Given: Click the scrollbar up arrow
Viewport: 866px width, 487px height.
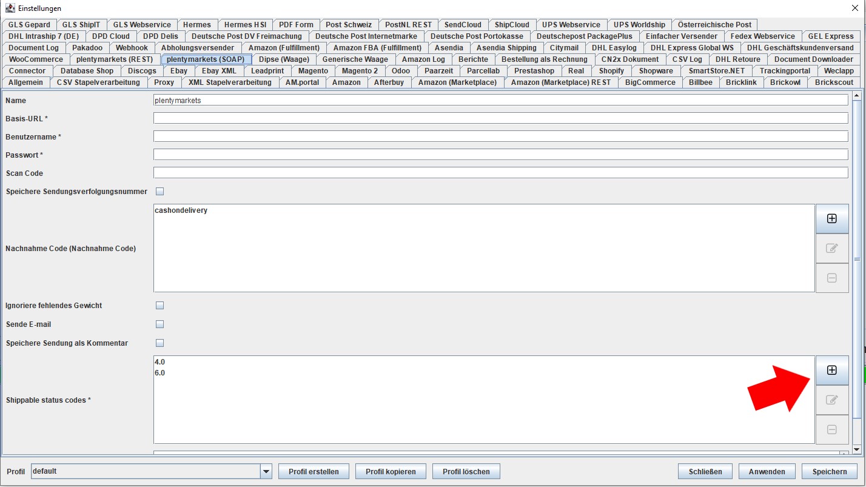Looking at the screenshot, I should 857,95.
